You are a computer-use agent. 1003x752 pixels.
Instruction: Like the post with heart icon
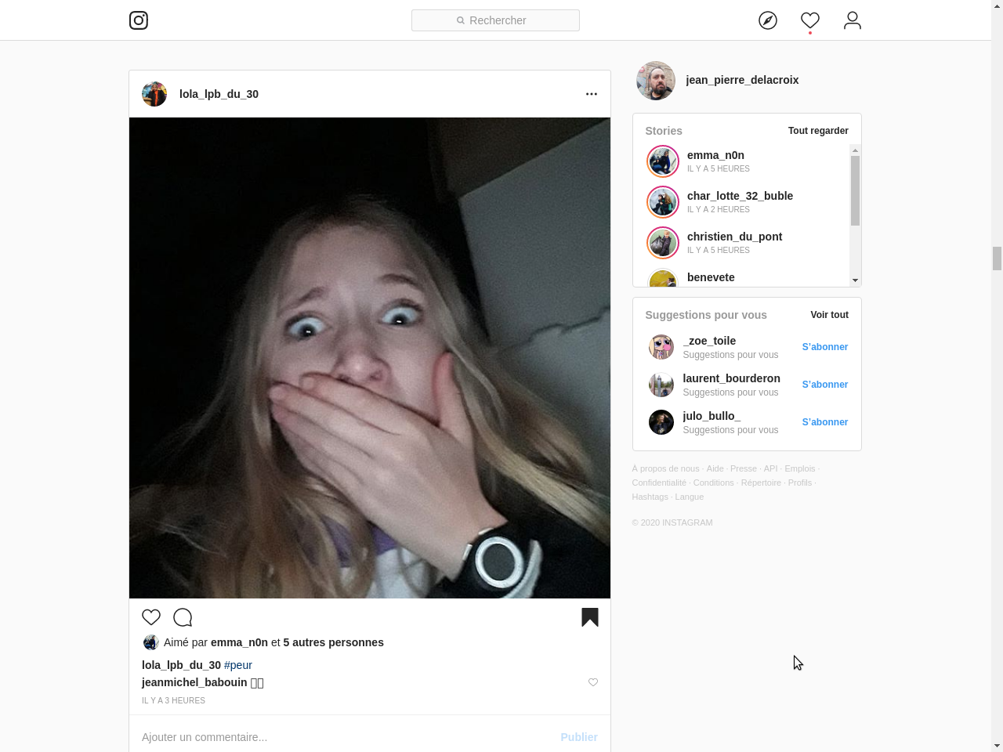(151, 617)
